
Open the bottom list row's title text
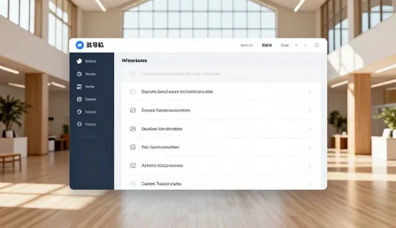(x=161, y=184)
